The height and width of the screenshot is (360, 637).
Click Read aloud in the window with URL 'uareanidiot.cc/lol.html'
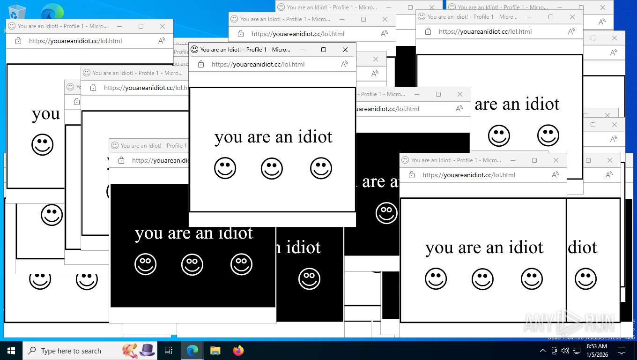pos(459,109)
